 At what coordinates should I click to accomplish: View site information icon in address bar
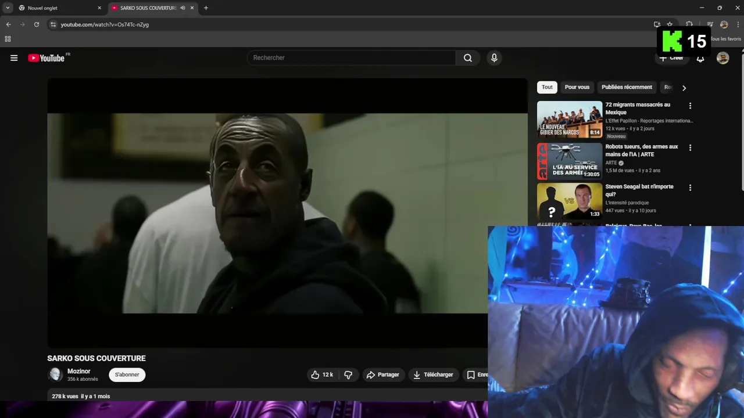click(53, 24)
